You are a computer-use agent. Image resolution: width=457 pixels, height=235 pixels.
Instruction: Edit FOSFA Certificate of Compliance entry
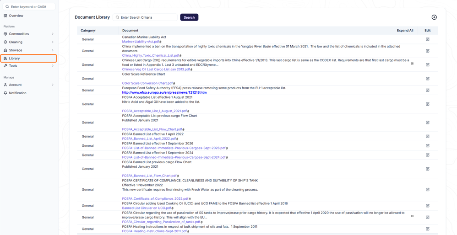(428, 190)
